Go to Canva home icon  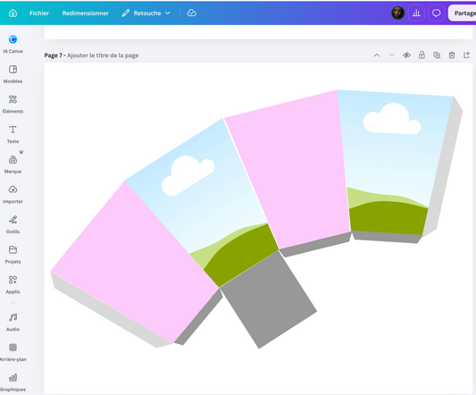[13, 13]
